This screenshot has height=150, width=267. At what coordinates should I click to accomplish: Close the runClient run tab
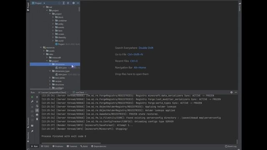(86, 92)
